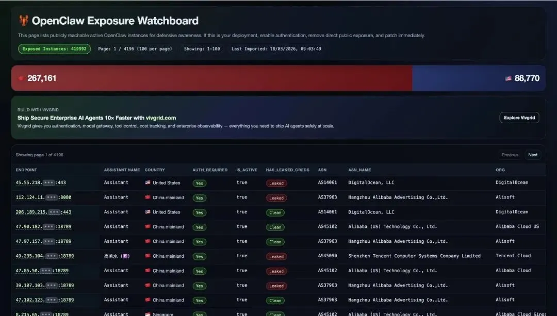The image size is (557, 316).
Task: Open endpoint 45.55.218.***:443
Action: [41, 182]
